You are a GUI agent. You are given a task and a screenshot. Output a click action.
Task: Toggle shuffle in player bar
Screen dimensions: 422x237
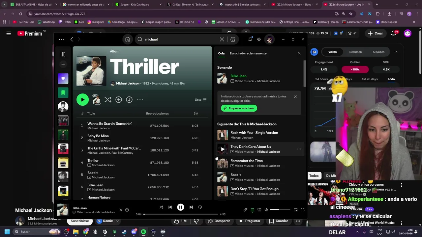(161, 207)
